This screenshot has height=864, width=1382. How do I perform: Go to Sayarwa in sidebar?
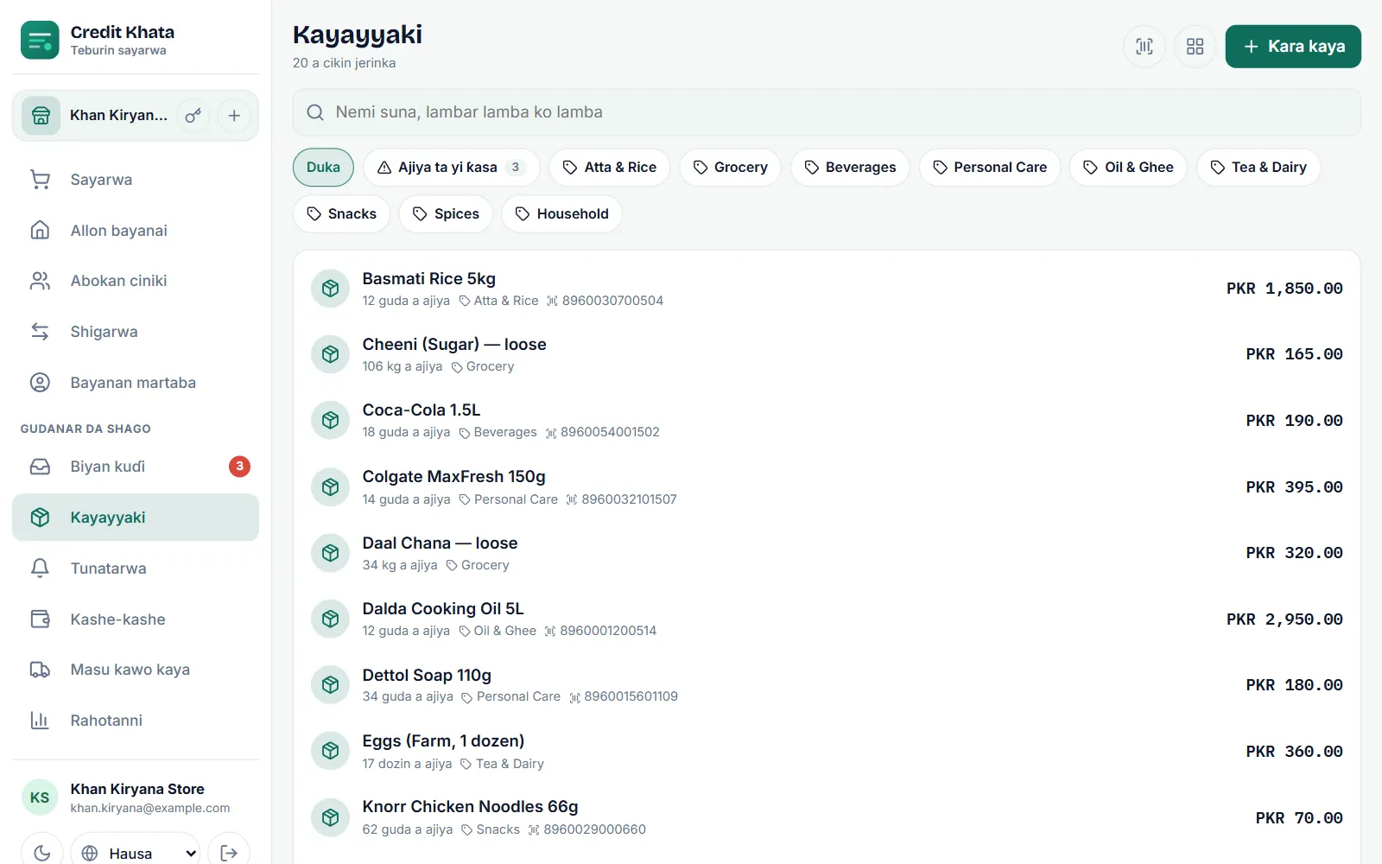tap(136, 180)
